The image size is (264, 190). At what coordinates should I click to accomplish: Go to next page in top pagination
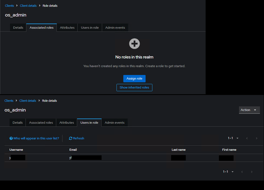(257, 138)
